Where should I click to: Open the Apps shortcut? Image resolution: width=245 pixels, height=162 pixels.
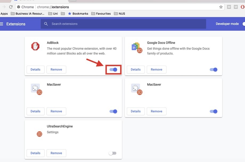[x=4, y=14]
